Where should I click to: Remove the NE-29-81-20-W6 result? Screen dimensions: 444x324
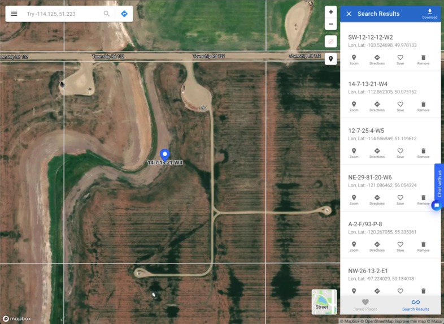(423, 200)
